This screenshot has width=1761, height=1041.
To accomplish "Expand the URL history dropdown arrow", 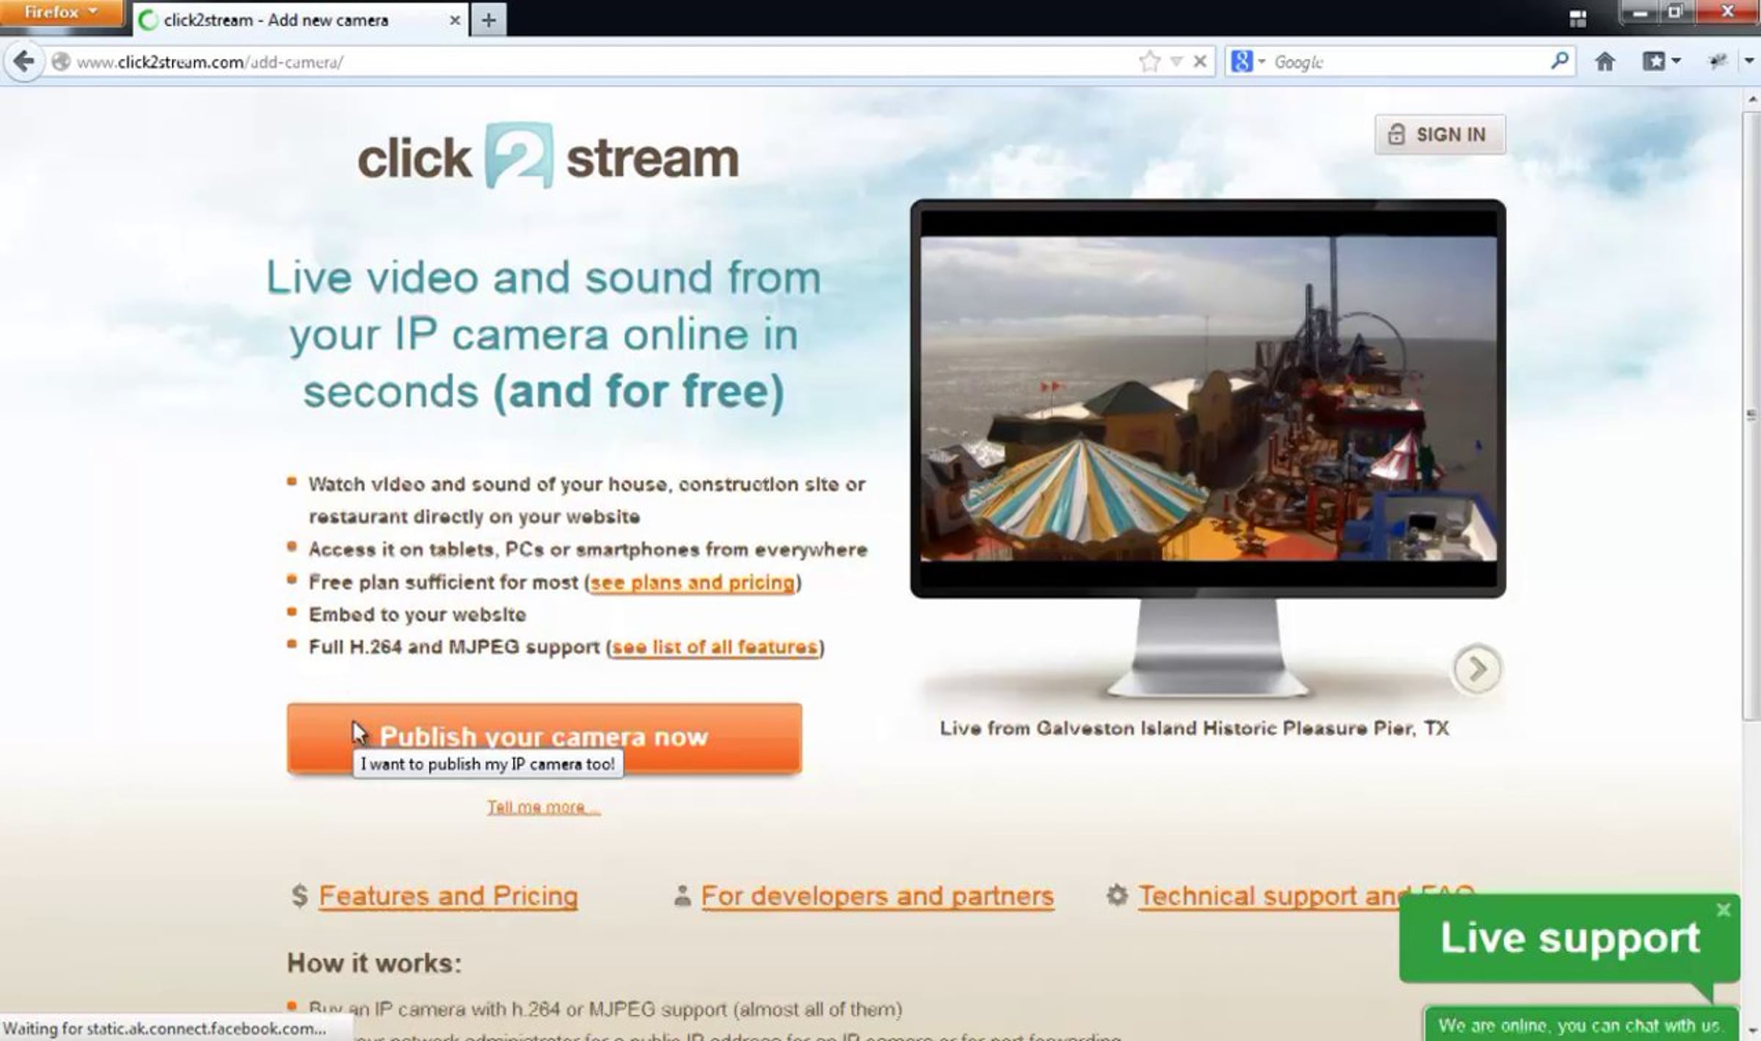I will click(1176, 62).
